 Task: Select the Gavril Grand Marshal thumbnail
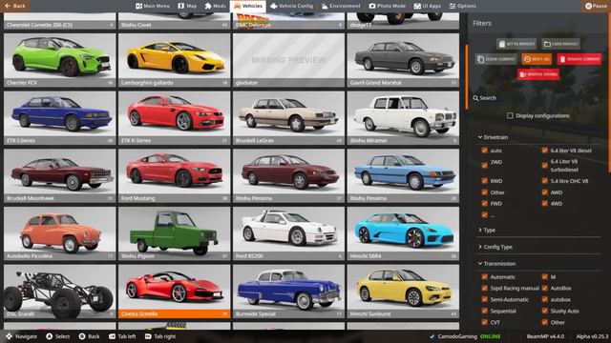click(x=403, y=60)
